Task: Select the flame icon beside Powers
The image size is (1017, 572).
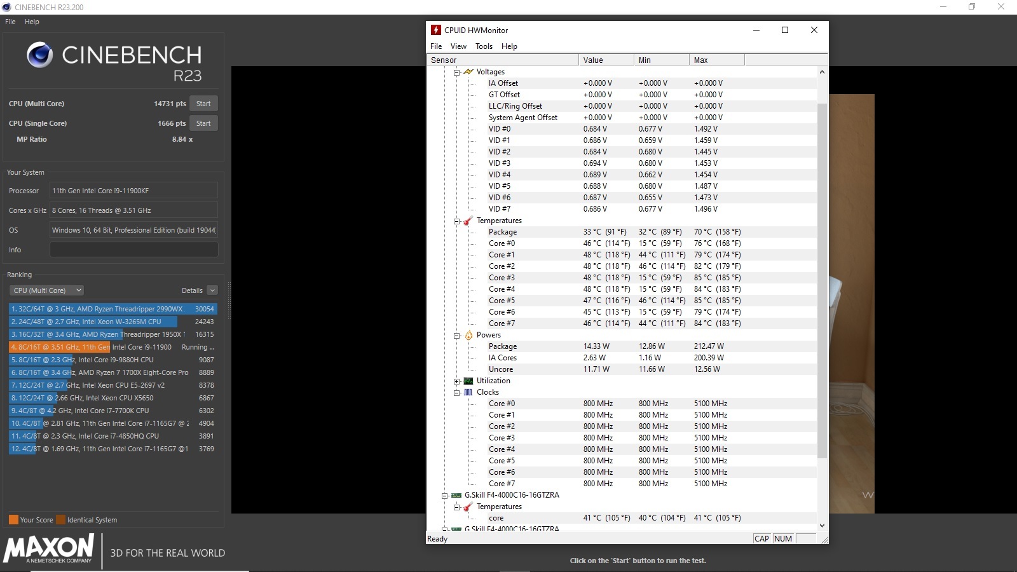Action: [x=468, y=335]
